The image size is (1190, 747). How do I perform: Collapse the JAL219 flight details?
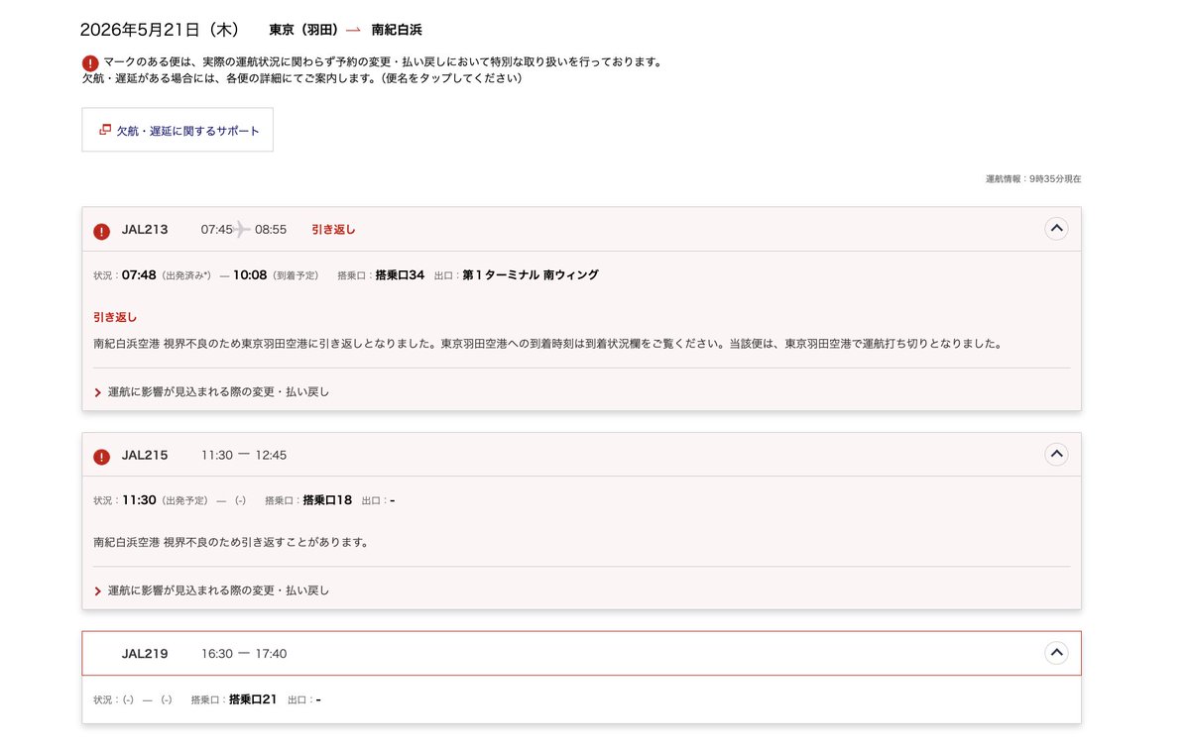pyautogui.click(x=1056, y=653)
